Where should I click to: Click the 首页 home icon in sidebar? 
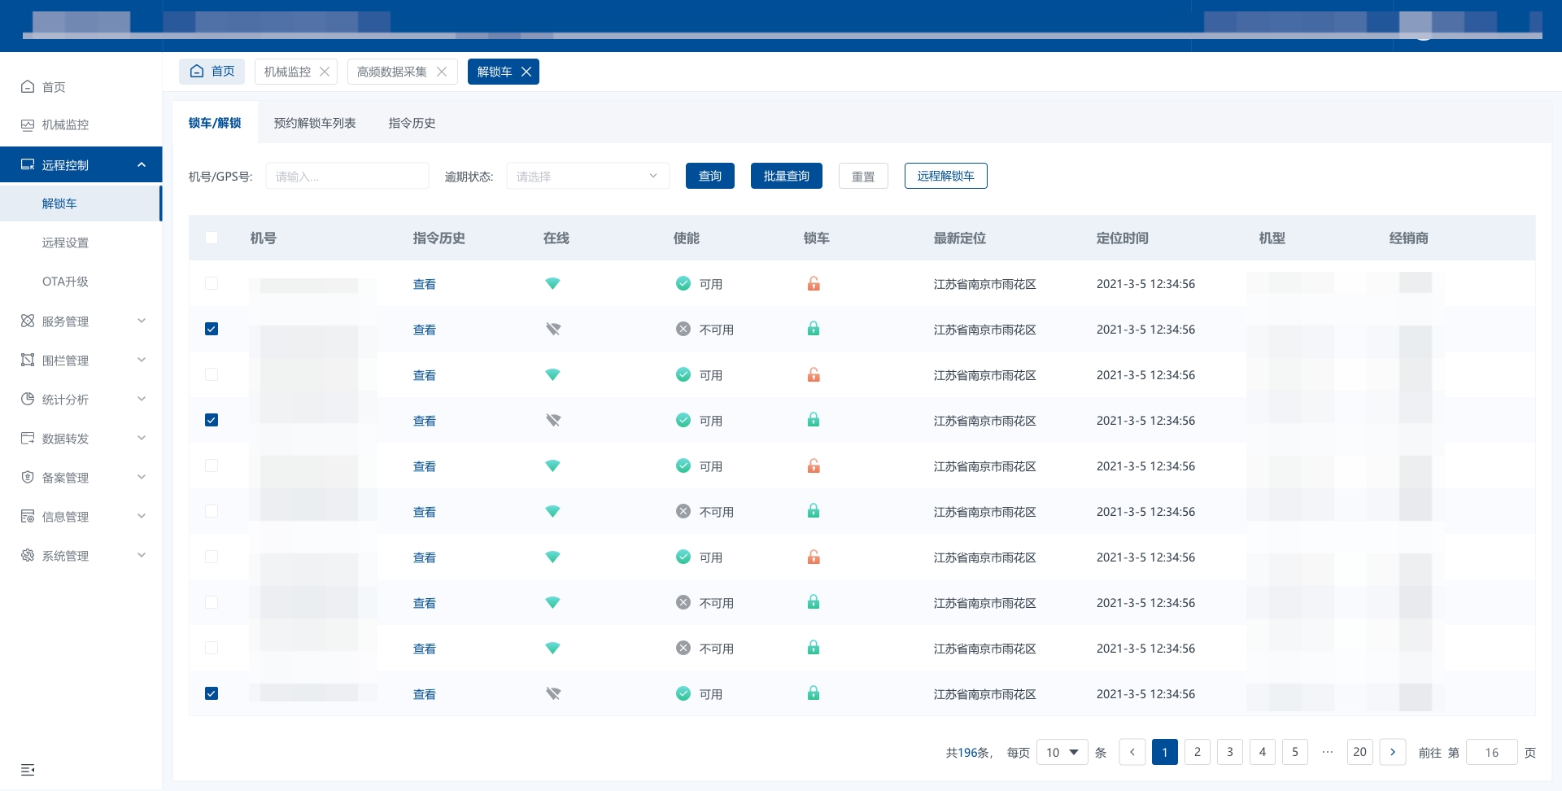(28, 86)
